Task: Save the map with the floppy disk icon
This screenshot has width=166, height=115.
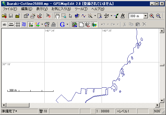Action: point(11,16)
